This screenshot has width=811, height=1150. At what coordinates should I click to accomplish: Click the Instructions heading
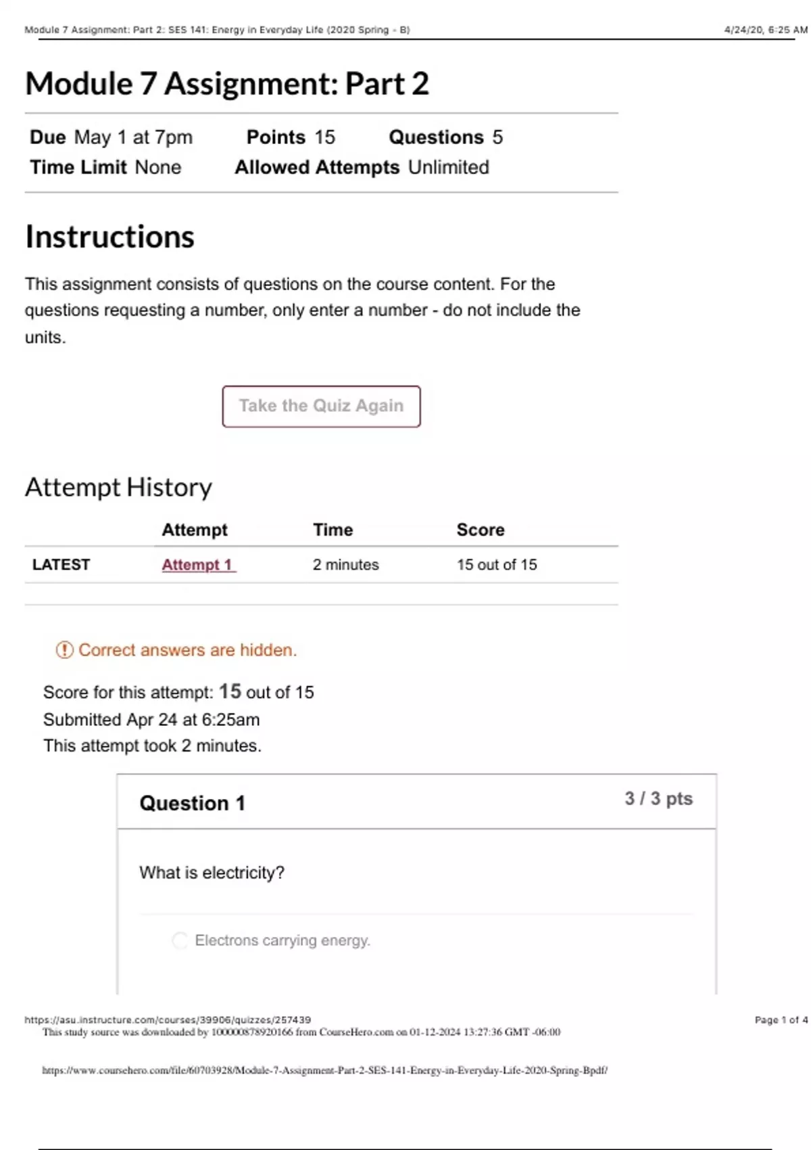pyautogui.click(x=109, y=237)
